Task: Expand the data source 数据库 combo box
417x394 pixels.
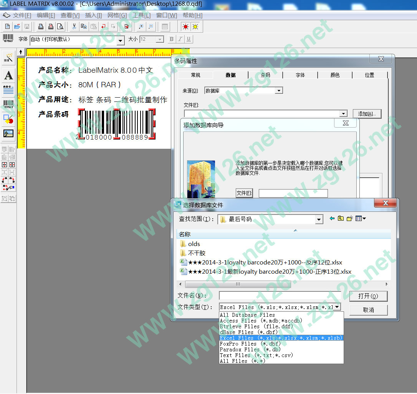Action: click(x=279, y=91)
